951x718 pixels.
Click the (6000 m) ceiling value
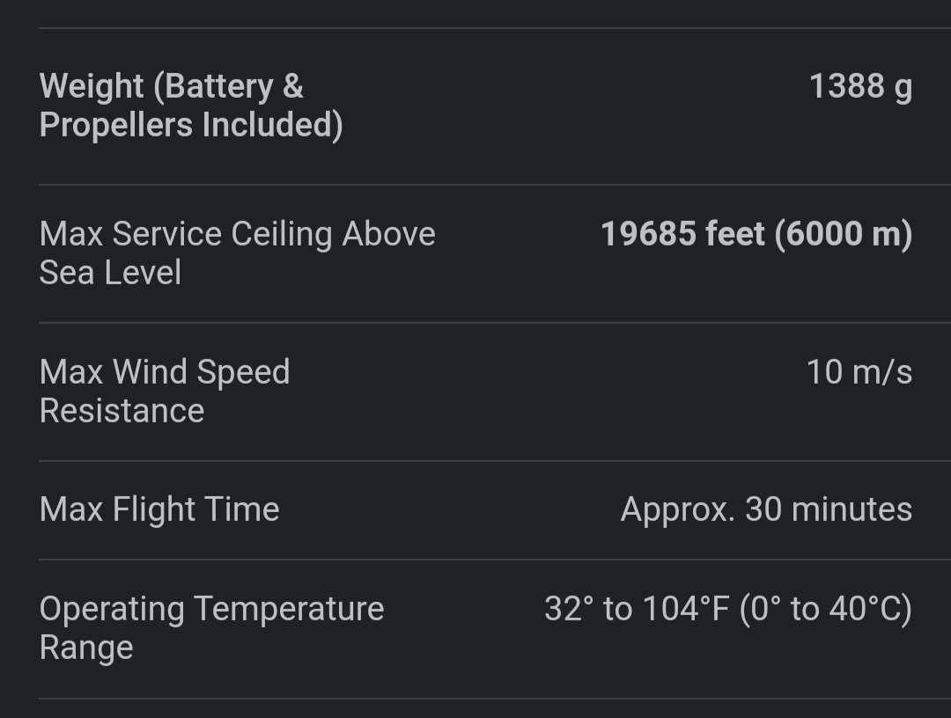[844, 234]
